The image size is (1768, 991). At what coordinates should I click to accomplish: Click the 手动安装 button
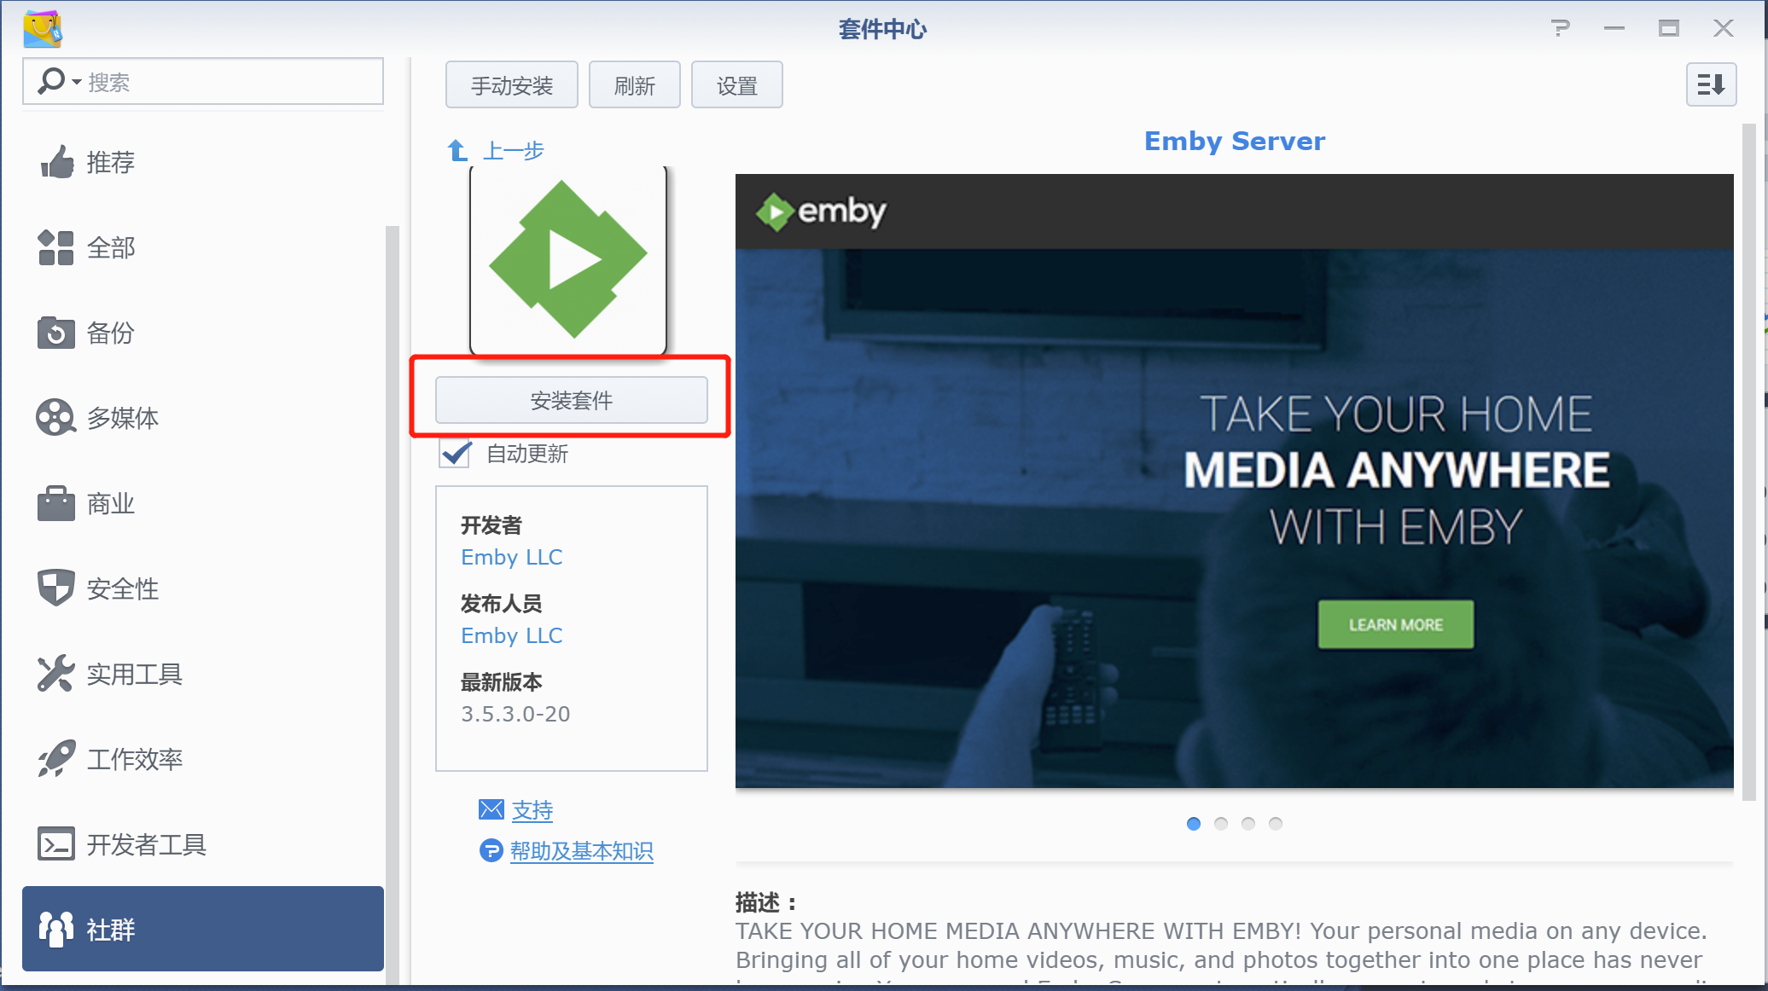(511, 84)
